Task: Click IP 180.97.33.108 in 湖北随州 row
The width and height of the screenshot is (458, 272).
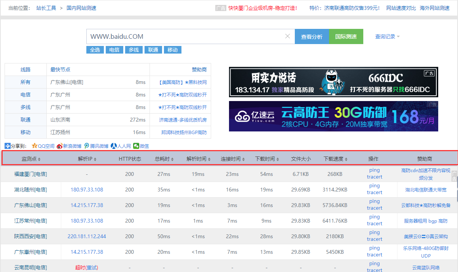Action: (x=87, y=190)
